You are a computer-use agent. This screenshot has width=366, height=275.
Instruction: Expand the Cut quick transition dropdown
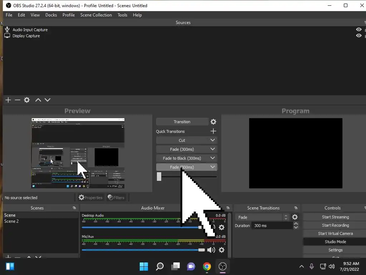[x=212, y=140]
